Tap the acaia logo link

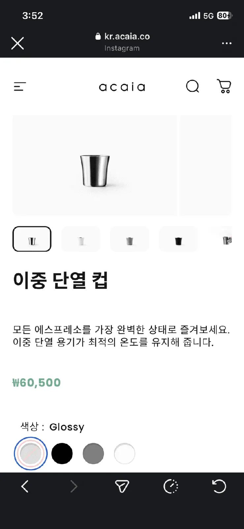tap(122, 87)
